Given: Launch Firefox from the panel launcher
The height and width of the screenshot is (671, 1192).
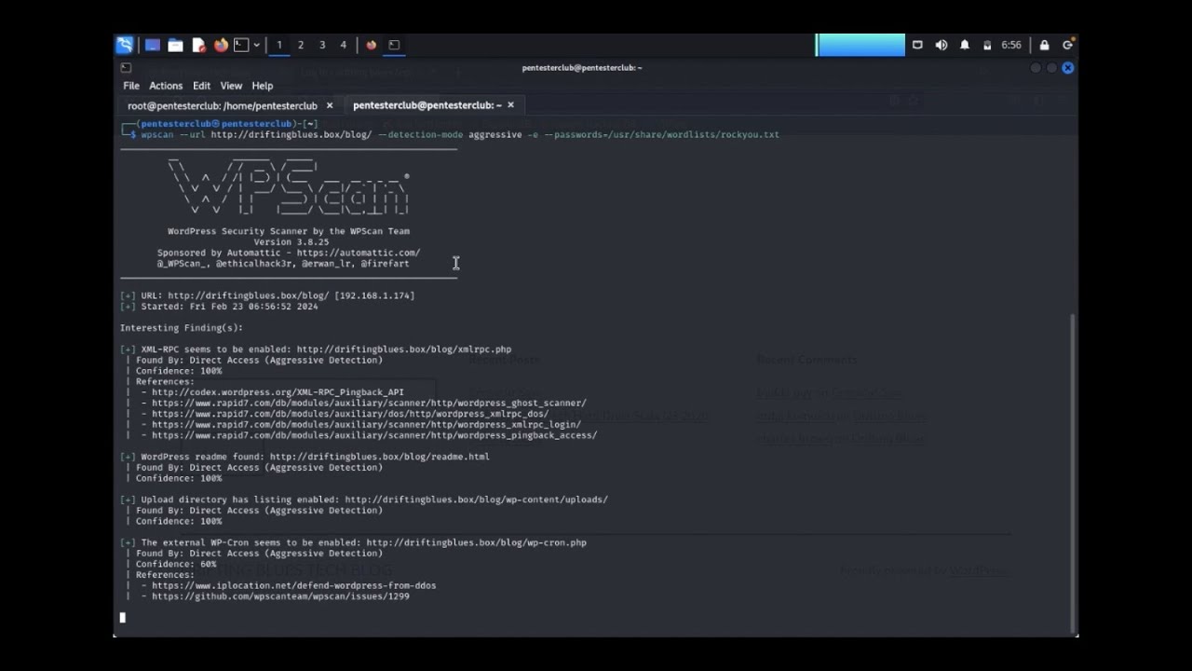Looking at the screenshot, I should (221, 45).
